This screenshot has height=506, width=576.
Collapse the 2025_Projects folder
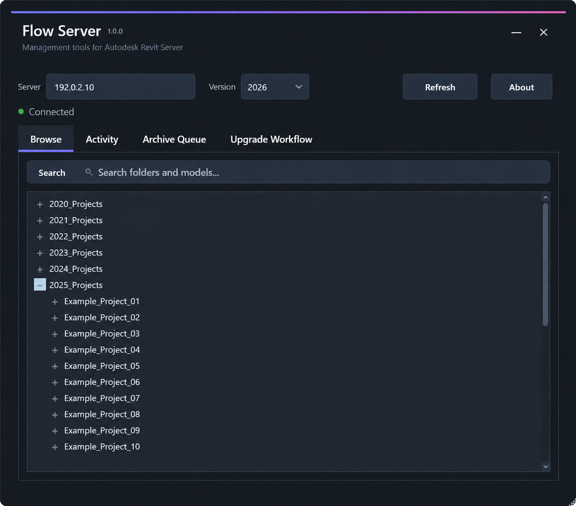[40, 285]
